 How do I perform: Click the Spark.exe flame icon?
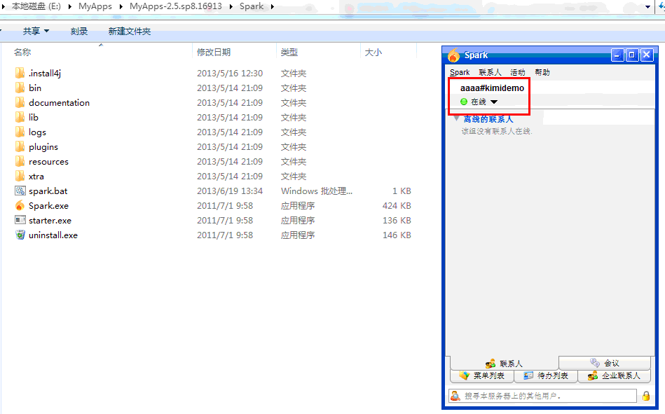click(x=20, y=205)
